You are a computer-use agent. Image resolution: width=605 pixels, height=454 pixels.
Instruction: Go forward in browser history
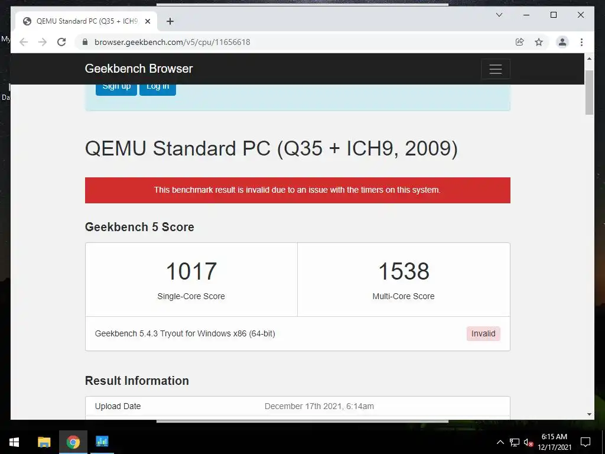coord(43,42)
